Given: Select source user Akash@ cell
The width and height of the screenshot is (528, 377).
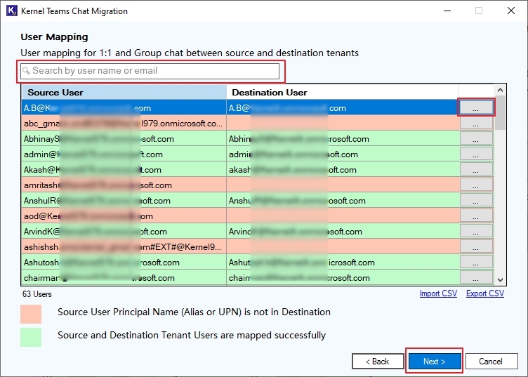Looking at the screenshot, I should (124, 170).
